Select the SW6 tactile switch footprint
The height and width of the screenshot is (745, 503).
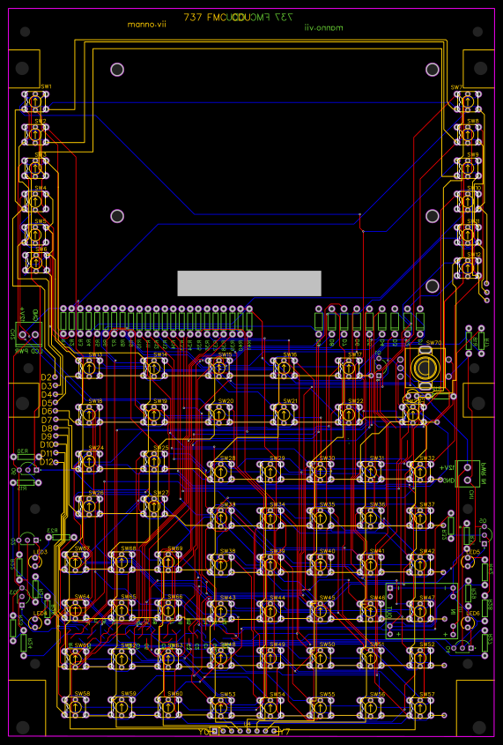[35, 262]
